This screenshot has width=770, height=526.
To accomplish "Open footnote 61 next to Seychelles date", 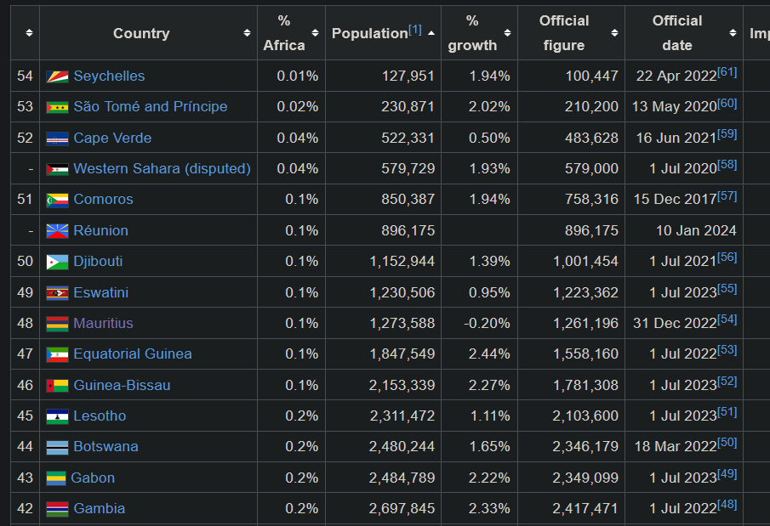I will (x=727, y=72).
